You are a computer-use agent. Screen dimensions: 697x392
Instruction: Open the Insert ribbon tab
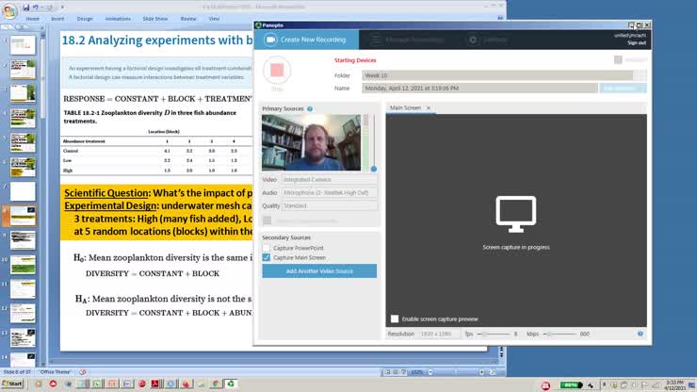tap(57, 19)
